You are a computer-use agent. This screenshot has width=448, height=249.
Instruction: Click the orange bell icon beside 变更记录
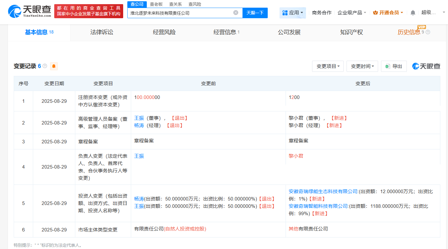(x=54, y=66)
